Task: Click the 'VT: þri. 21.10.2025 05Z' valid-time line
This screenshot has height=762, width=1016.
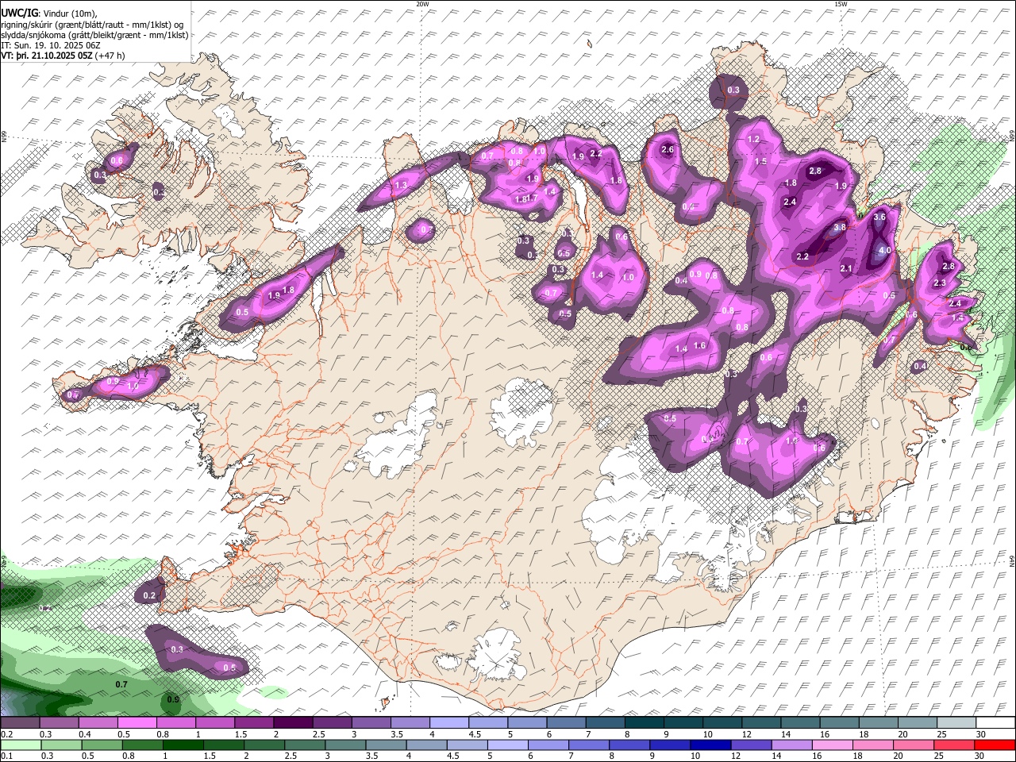Action: pos(63,56)
